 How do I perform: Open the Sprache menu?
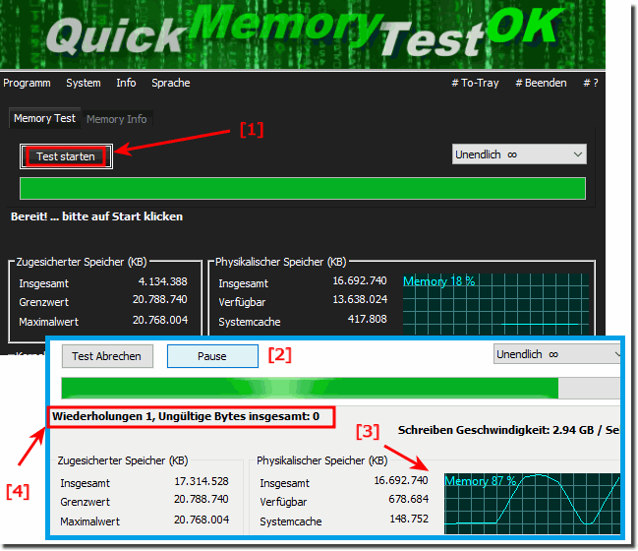(171, 83)
